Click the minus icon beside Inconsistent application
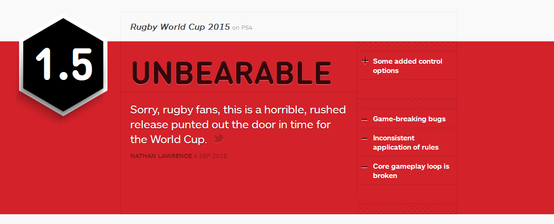 pyautogui.click(x=365, y=138)
